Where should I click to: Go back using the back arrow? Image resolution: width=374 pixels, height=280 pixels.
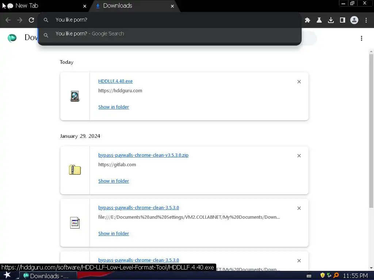tap(8, 20)
